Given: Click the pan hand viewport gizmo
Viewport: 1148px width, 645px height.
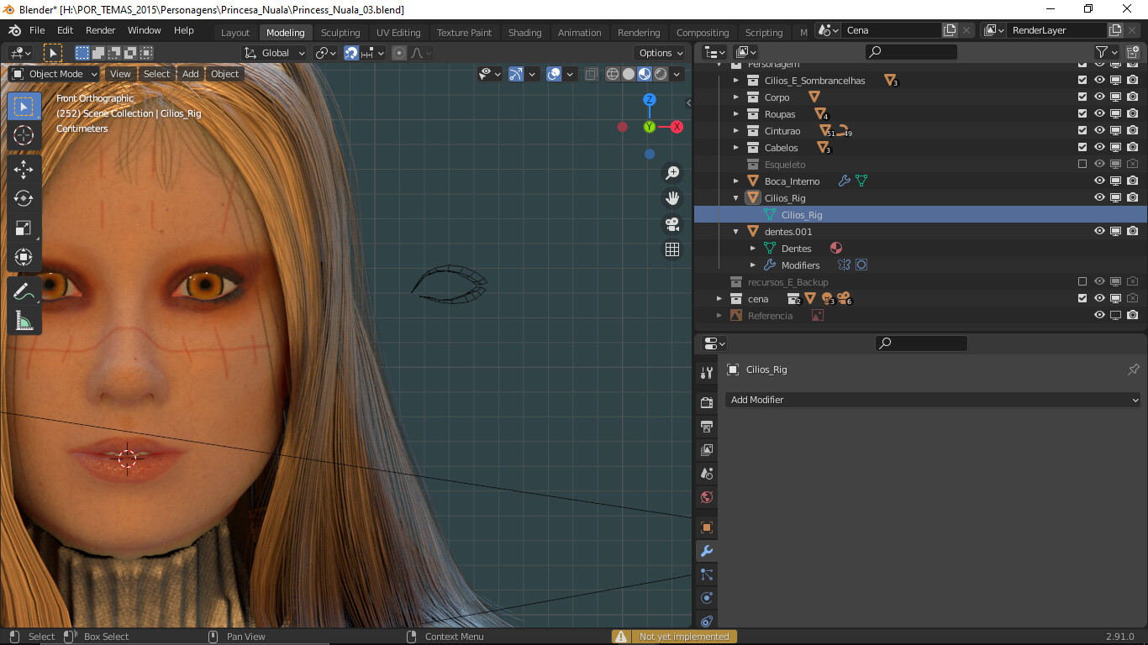Looking at the screenshot, I should (672, 198).
